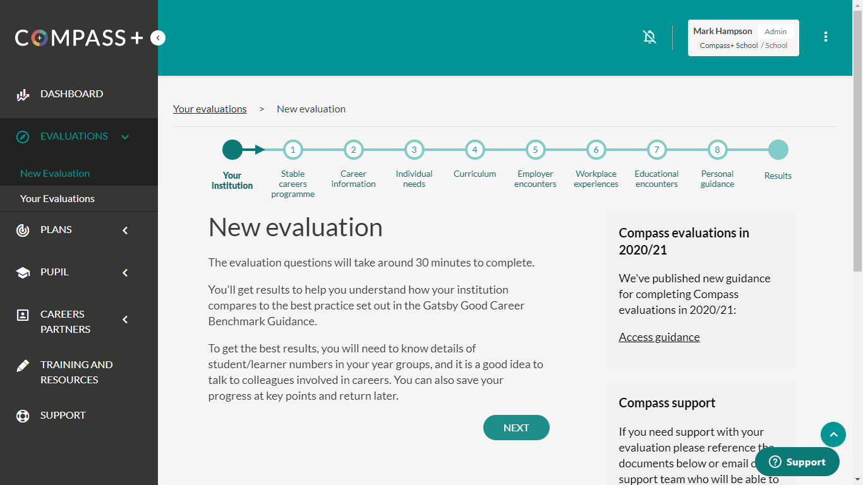Viewport: 863px width, 485px height.
Task: Open the Pupil section icon
Action: [x=23, y=272]
